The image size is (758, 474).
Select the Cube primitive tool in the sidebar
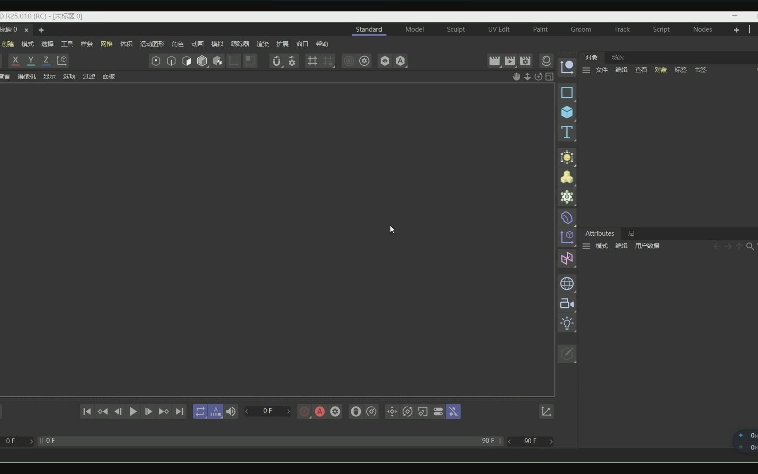click(567, 113)
